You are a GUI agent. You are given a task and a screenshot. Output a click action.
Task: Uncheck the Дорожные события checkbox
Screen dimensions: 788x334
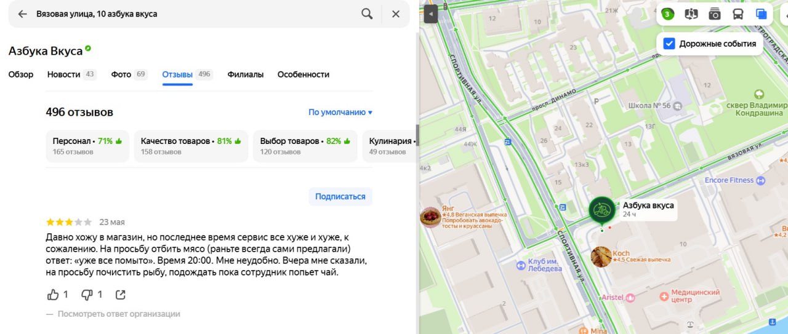(x=669, y=44)
